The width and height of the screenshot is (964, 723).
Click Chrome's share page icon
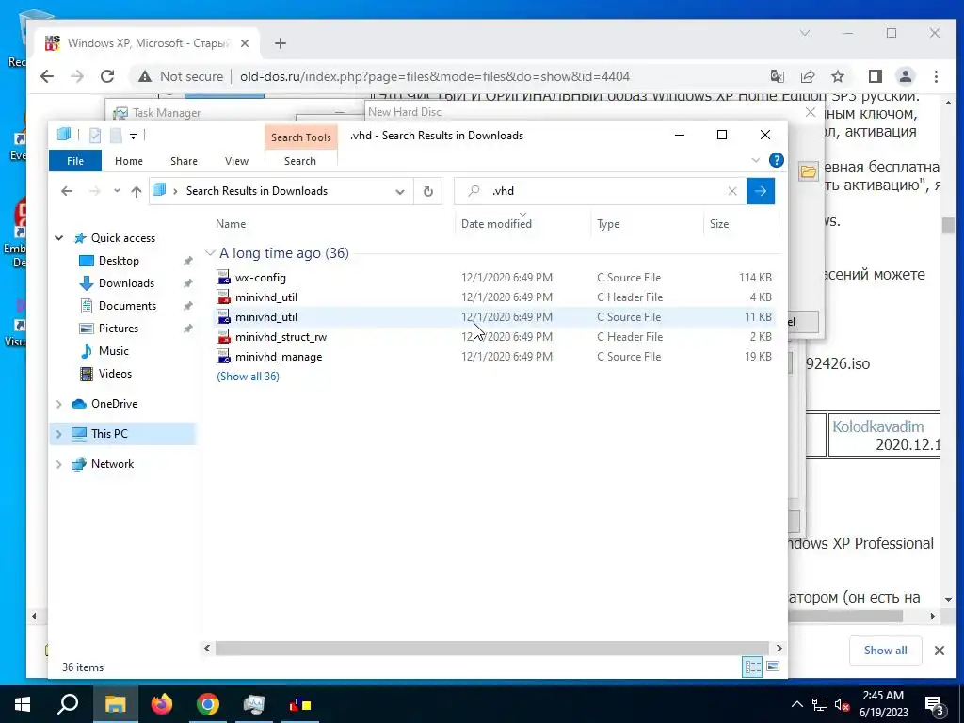pyautogui.click(x=807, y=76)
